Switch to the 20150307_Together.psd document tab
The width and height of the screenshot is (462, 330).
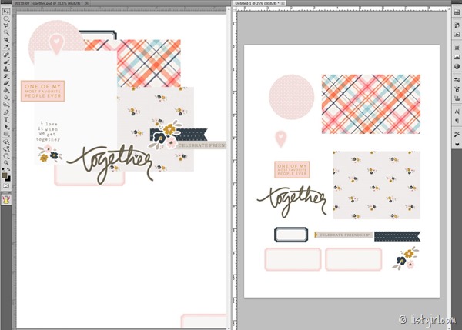click(x=48, y=3)
